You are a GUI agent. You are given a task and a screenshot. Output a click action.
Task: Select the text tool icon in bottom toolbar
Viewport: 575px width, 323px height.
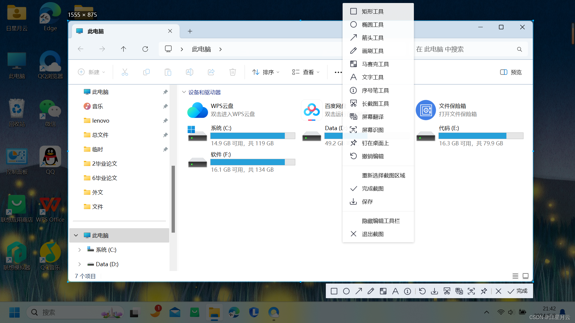click(395, 291)
